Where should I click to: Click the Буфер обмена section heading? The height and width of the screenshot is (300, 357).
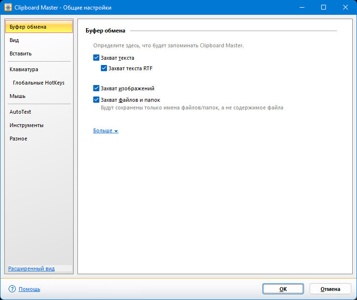point(106,31)
